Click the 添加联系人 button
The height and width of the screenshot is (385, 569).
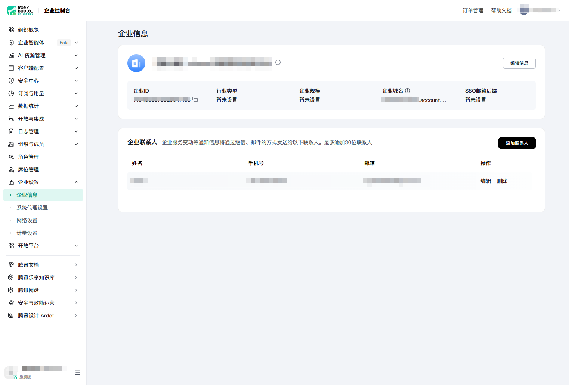click(517, 143)
